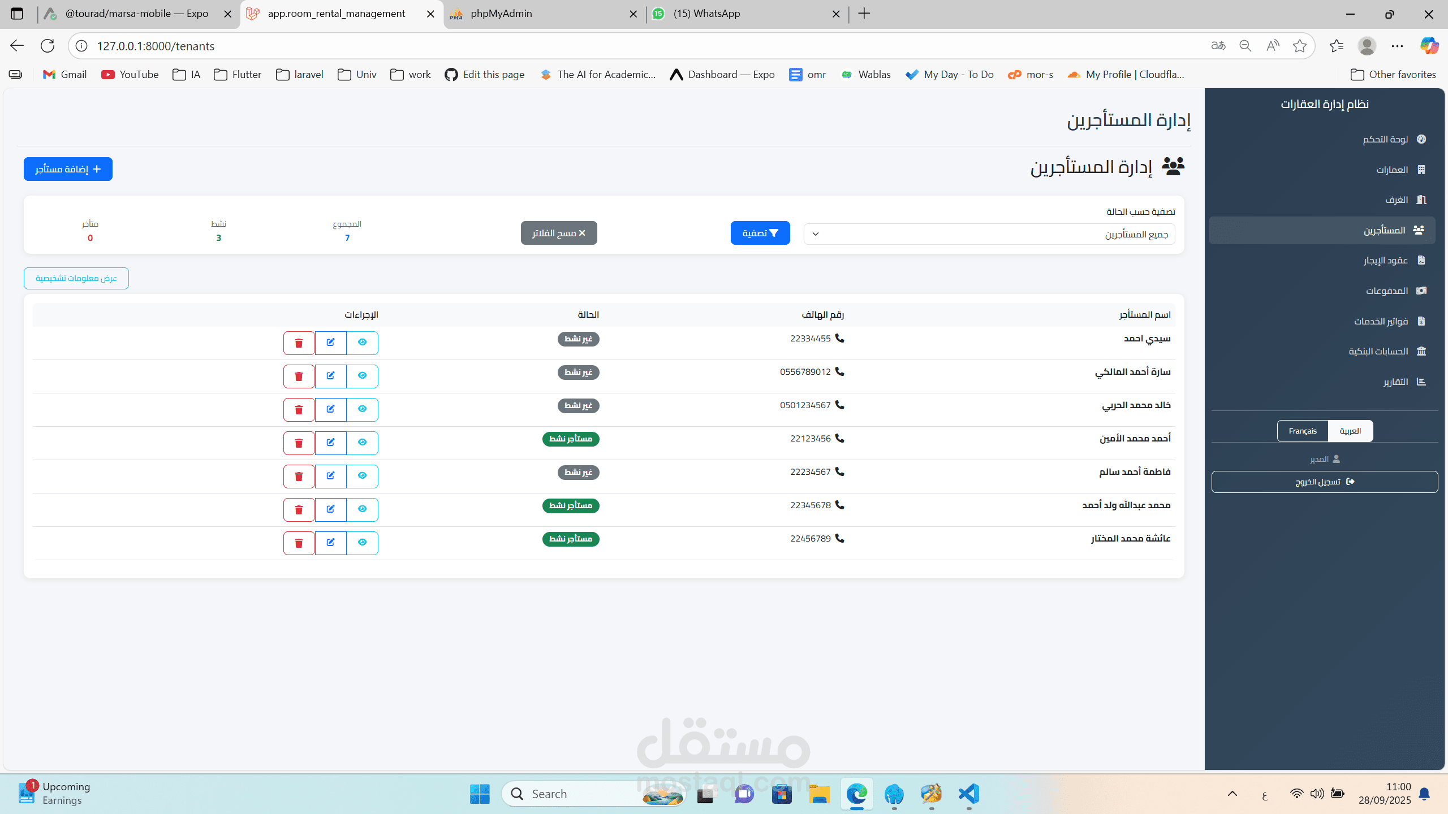Click phone icon beside 22123456
Image resolution: width=1448 pixels, height=814 pixels.
pyautogui.click(x=839, y=439)
